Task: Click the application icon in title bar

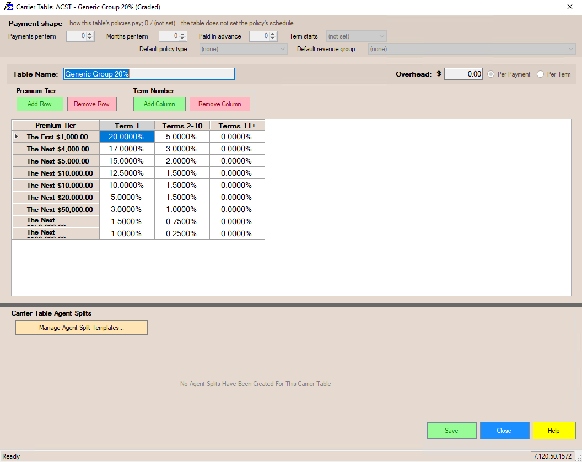Action: click(x=8, y=7)
